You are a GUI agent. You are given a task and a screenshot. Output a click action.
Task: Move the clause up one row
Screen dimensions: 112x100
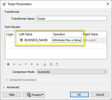[x=20, y=64]
